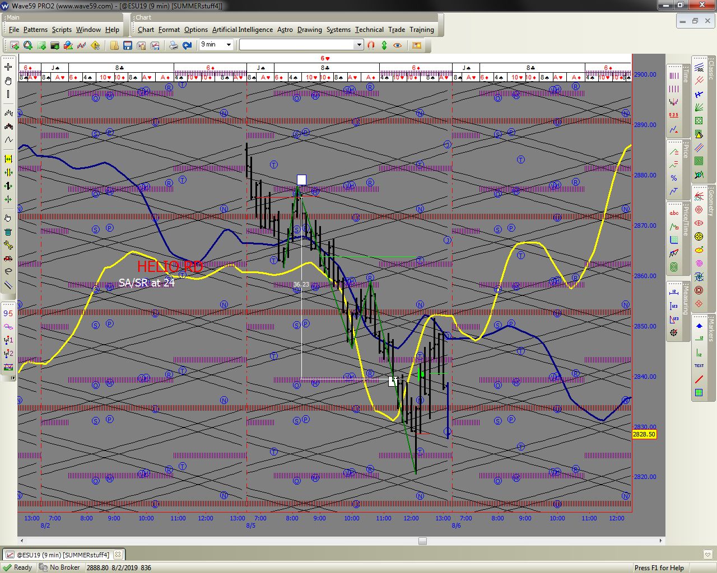Click the 36.23 measurement label on chart
The width and height of the screenshot is (717, 573).
(301, 284)
